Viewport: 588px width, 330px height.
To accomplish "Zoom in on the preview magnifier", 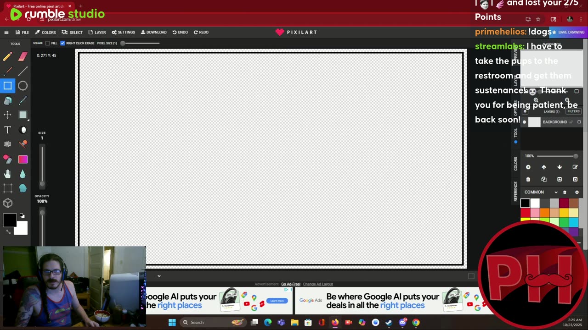I will click(536, 100).
